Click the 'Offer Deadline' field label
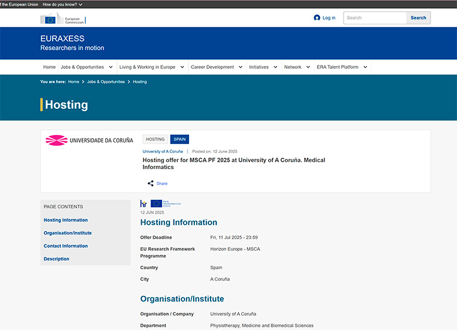Viewport: 457px width, 330px height. 156,237
